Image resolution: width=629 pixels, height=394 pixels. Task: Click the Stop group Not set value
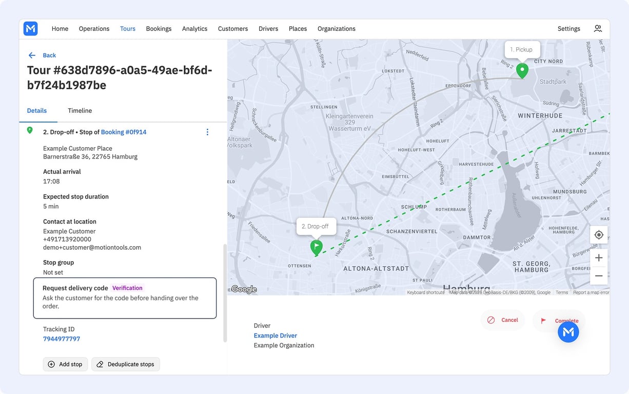pyautogui.click(x=53, y=272)
